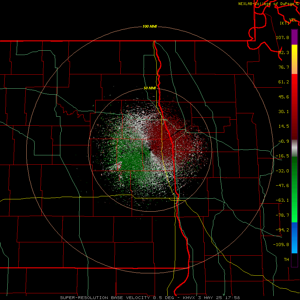Click the purple segment of the velocity color bar
The width and height of the screenshot is (300, 300).
click(294, 37)
